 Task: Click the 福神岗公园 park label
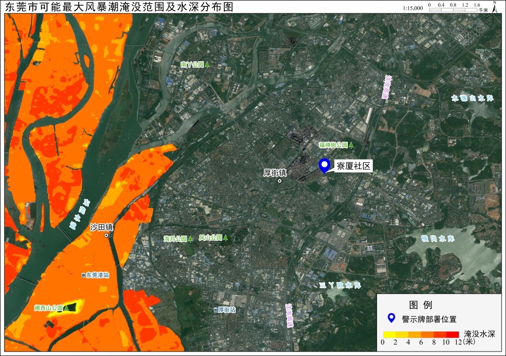pyautogui.click(x=334, y=145)
